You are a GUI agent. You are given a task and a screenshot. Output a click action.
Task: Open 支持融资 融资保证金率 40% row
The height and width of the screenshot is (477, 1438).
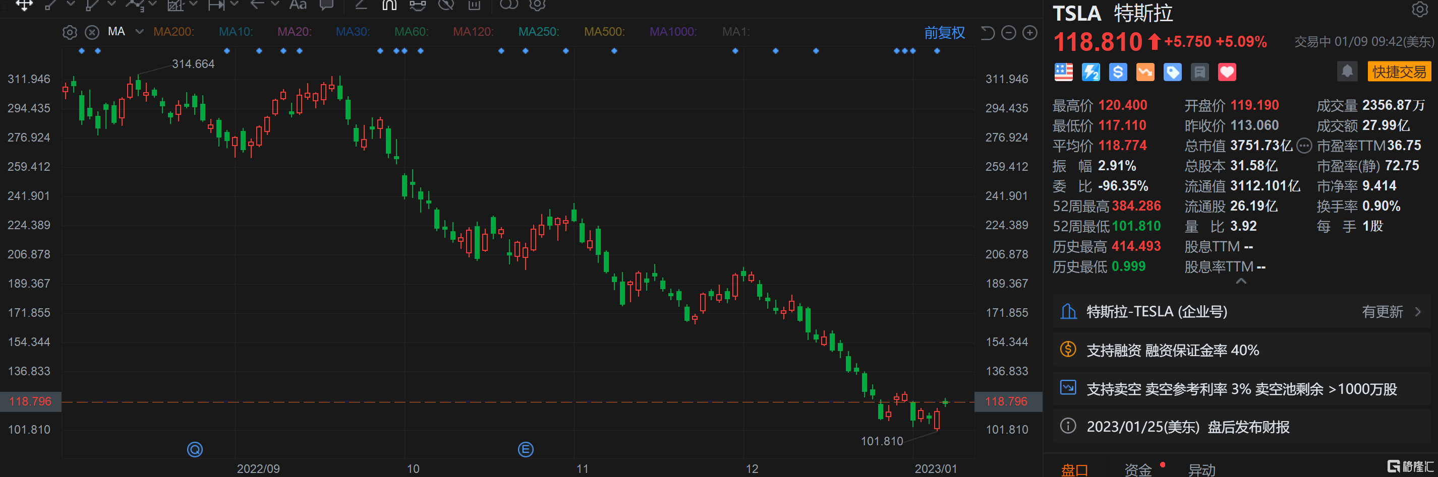1242,350
